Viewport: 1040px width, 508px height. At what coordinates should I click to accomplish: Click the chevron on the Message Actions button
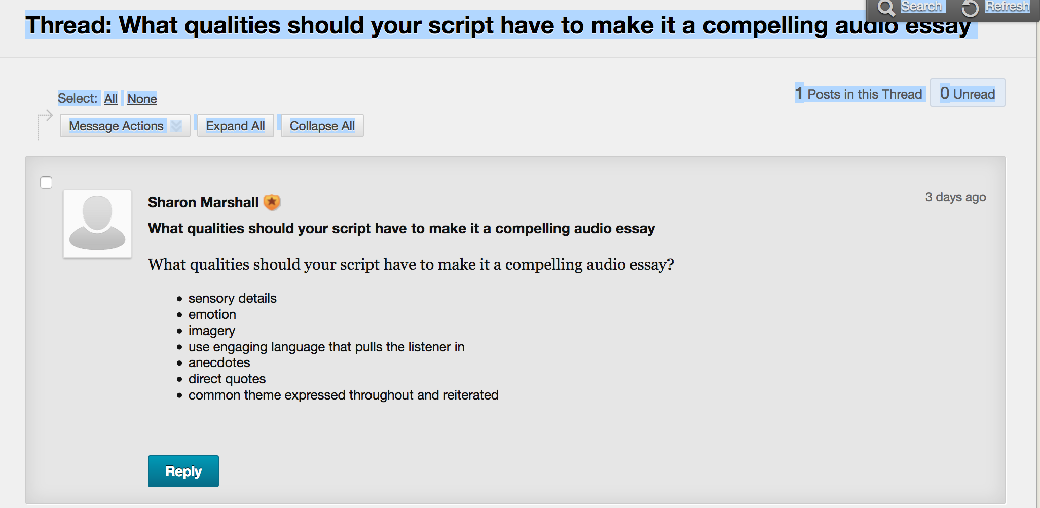click(x=175, y=126)
